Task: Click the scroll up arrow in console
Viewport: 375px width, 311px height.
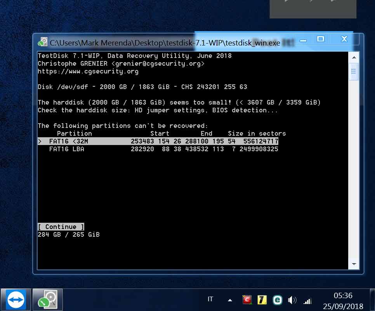Action: [354, 58]
